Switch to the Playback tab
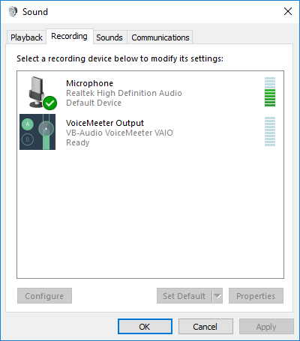 coord(26,37)
